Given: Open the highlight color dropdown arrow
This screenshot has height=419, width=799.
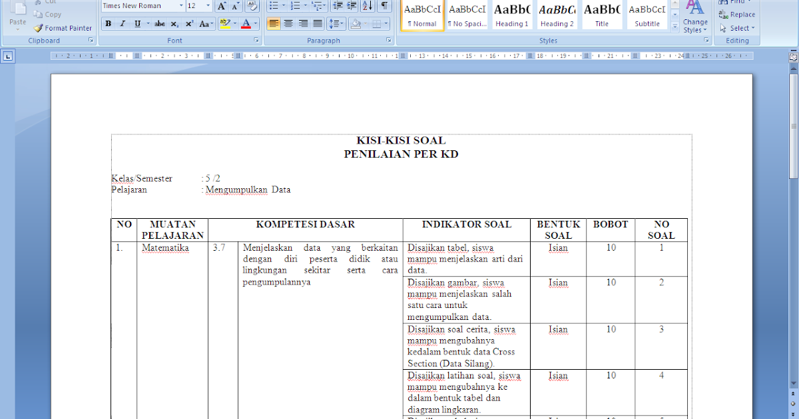Looking at the screenshot, I should point(234,24).
